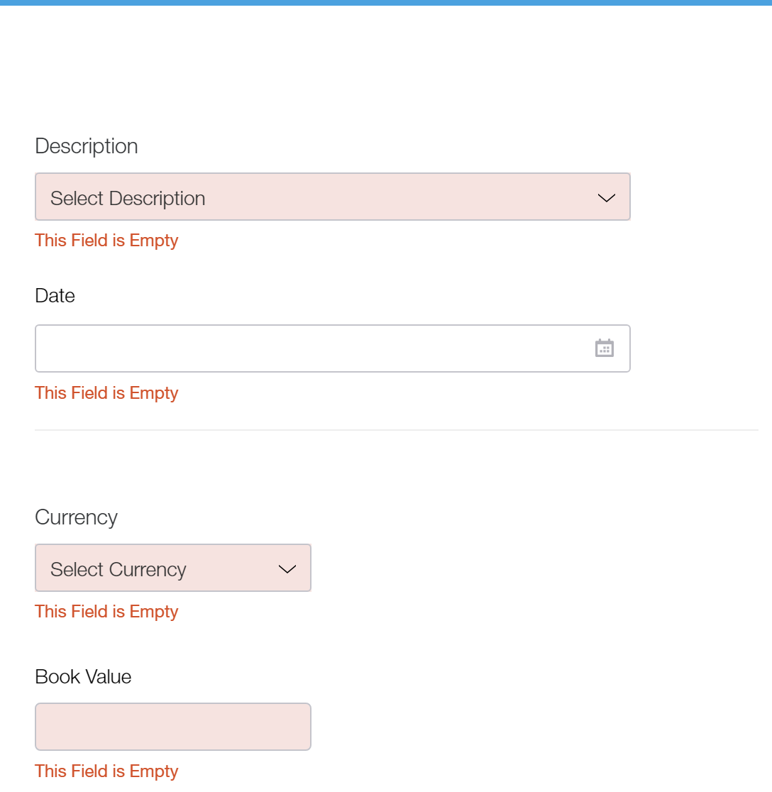Screen dimensions: 772x792
Task: Click the error message under Date field
Action: tap(106, 393)
